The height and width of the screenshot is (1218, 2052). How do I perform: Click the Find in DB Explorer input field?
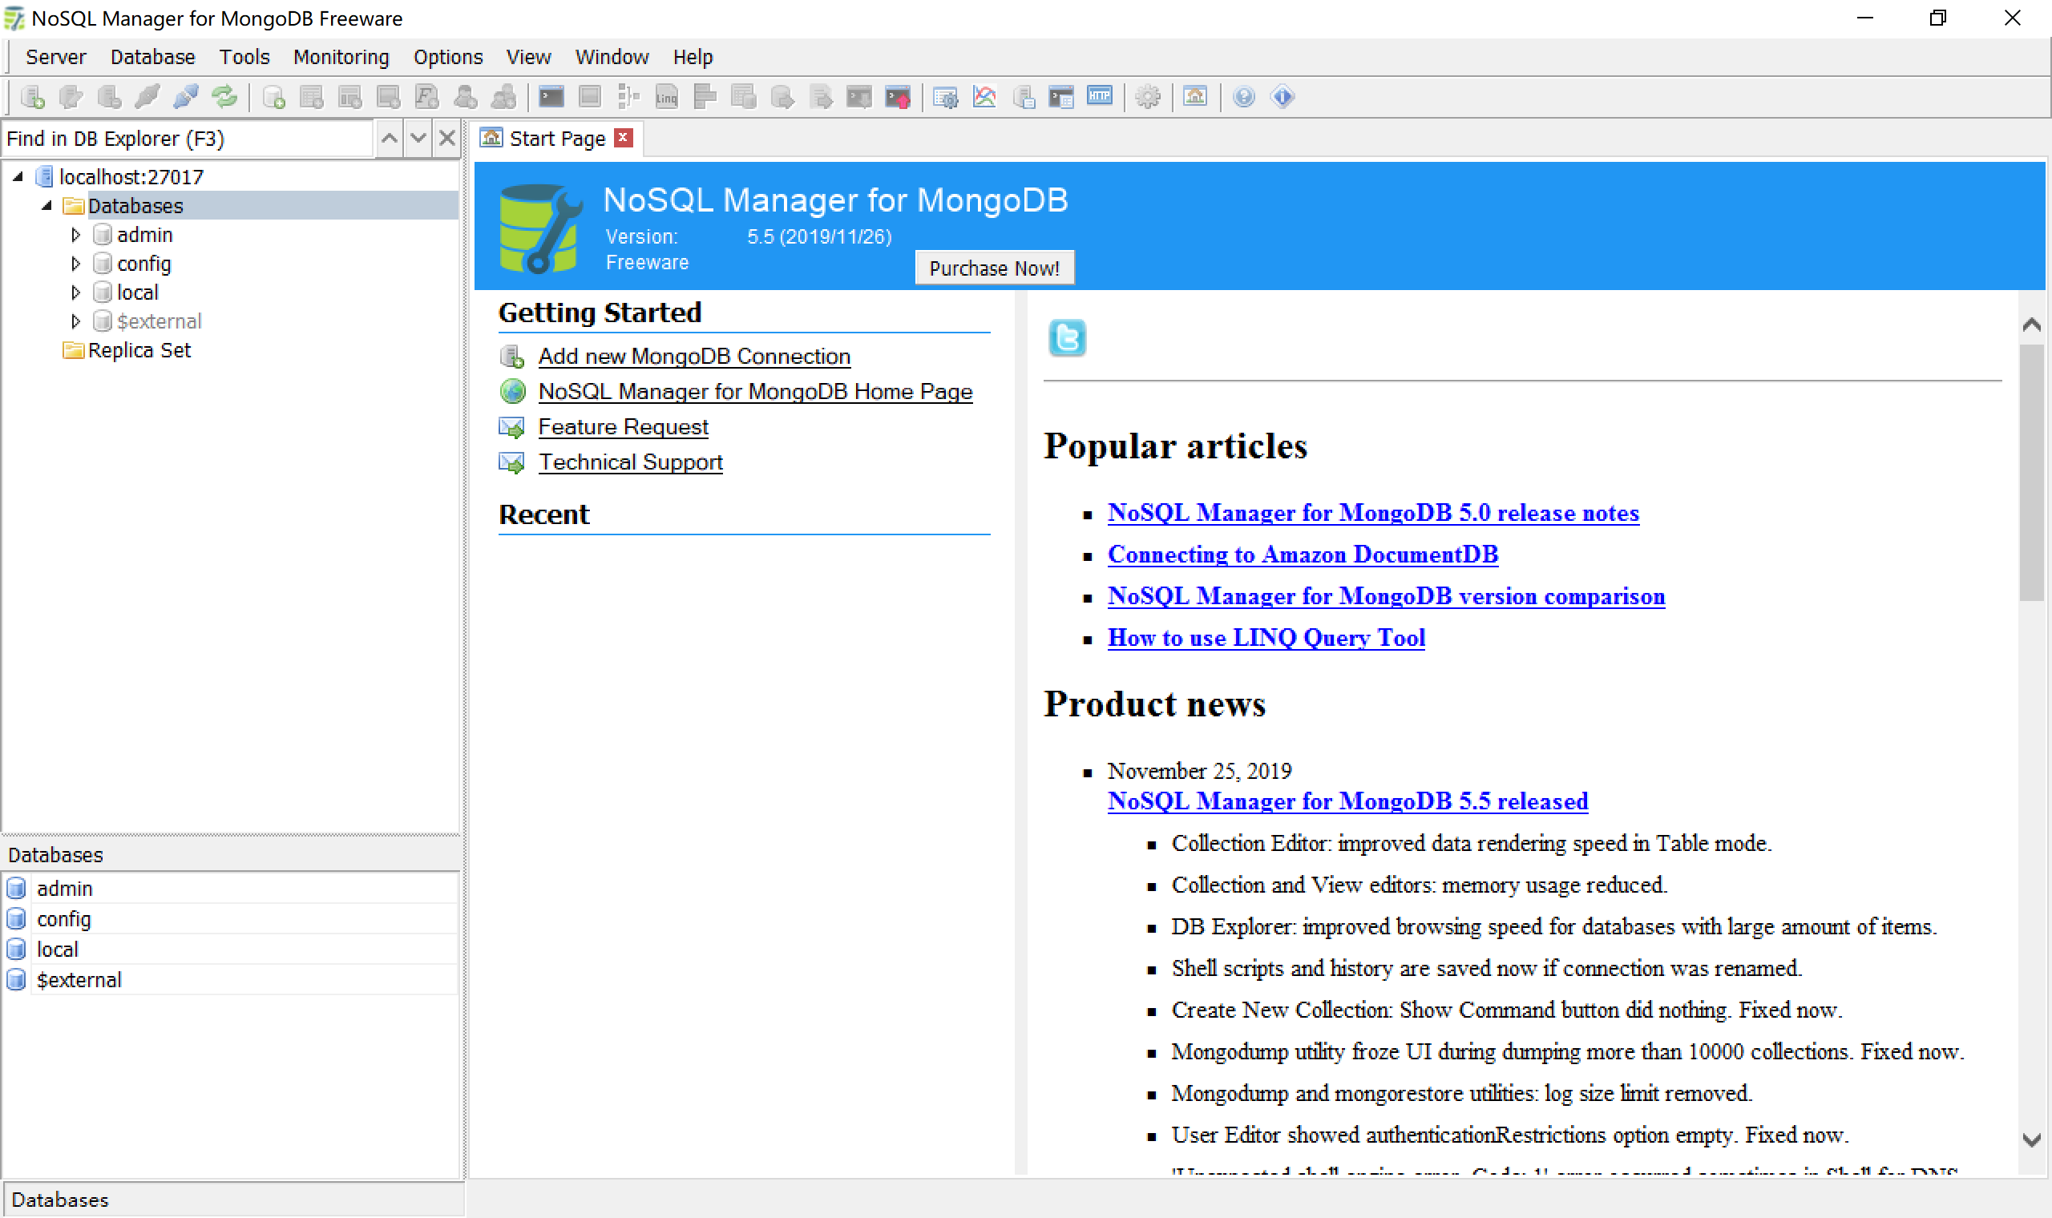[x=188, y=138]
